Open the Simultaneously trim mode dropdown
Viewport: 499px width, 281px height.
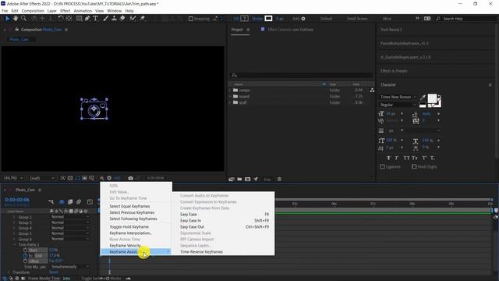[x=69, y=267]
